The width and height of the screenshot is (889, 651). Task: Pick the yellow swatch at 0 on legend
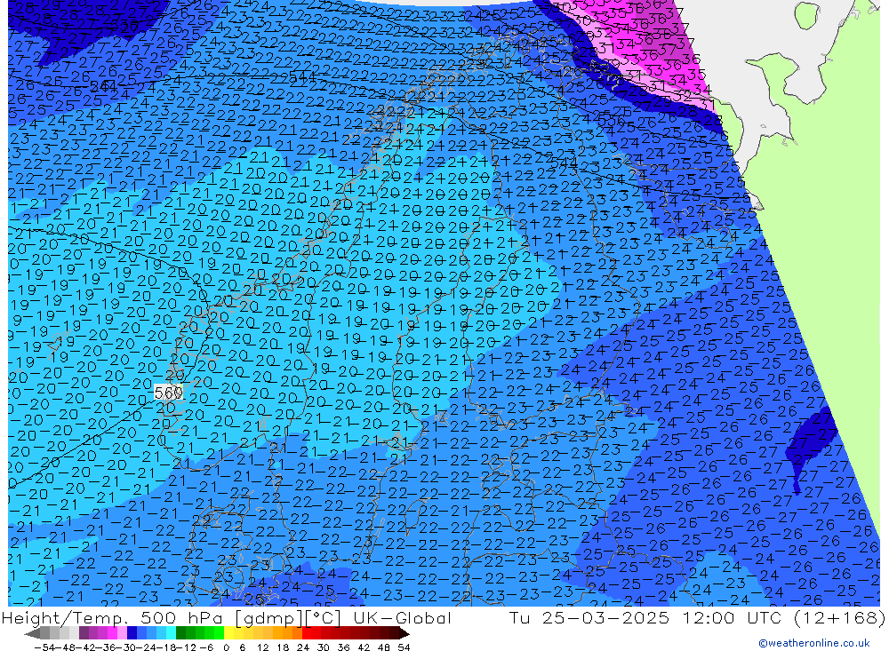click(x=228, y=633)
